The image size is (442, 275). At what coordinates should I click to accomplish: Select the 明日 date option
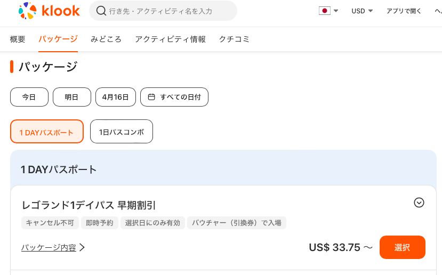72,97
